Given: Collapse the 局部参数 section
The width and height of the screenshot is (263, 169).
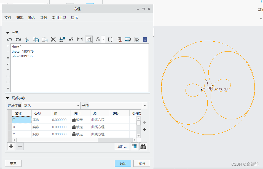Looking at the screenshot, I should 8,98.
